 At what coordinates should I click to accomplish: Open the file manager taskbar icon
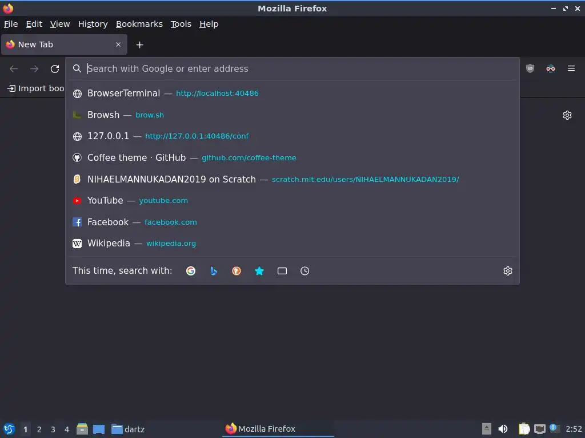pyautogui.click(x=82, y=429)
